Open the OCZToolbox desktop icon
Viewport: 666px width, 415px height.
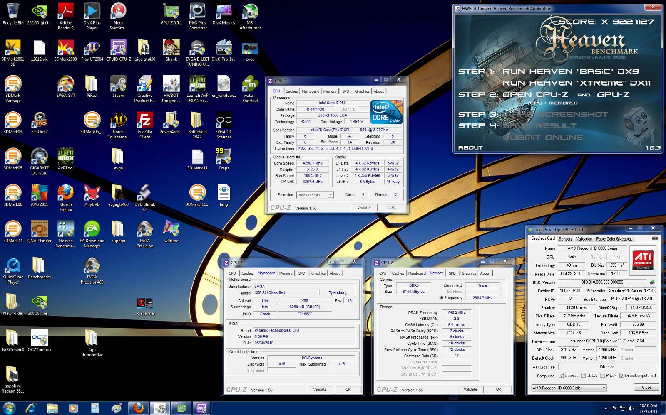pos(40,341)
